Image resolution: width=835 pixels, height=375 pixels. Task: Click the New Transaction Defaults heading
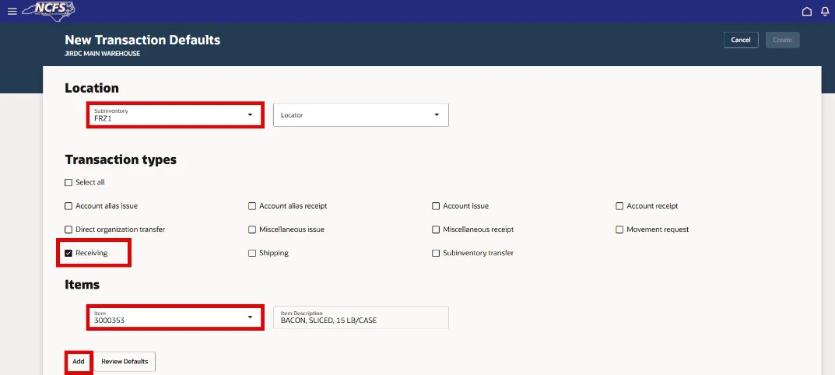pyautogui.click(x=142, y=40)
